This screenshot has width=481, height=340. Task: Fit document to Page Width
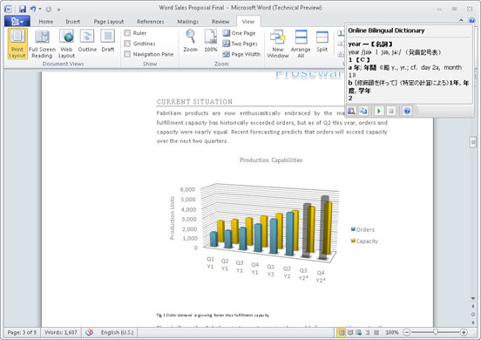[241, 54]
